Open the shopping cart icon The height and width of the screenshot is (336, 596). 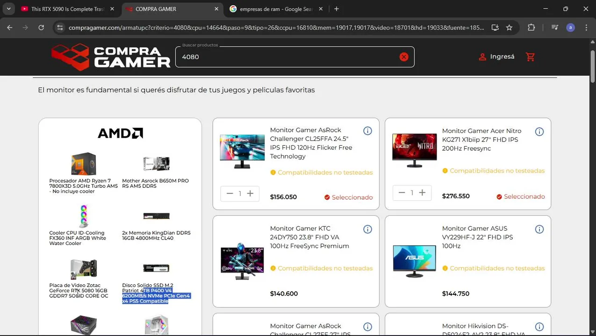(x=530, y=57)
